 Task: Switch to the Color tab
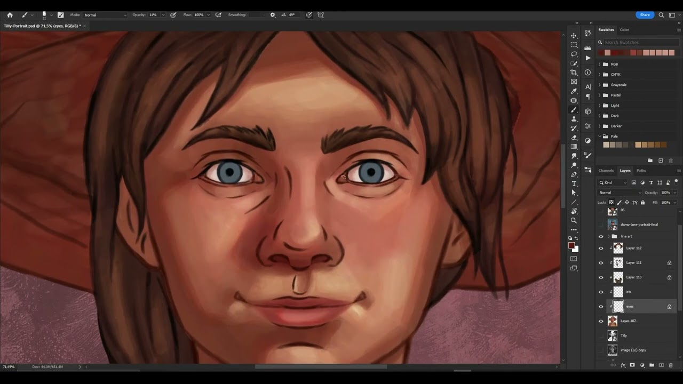(624, 30)
